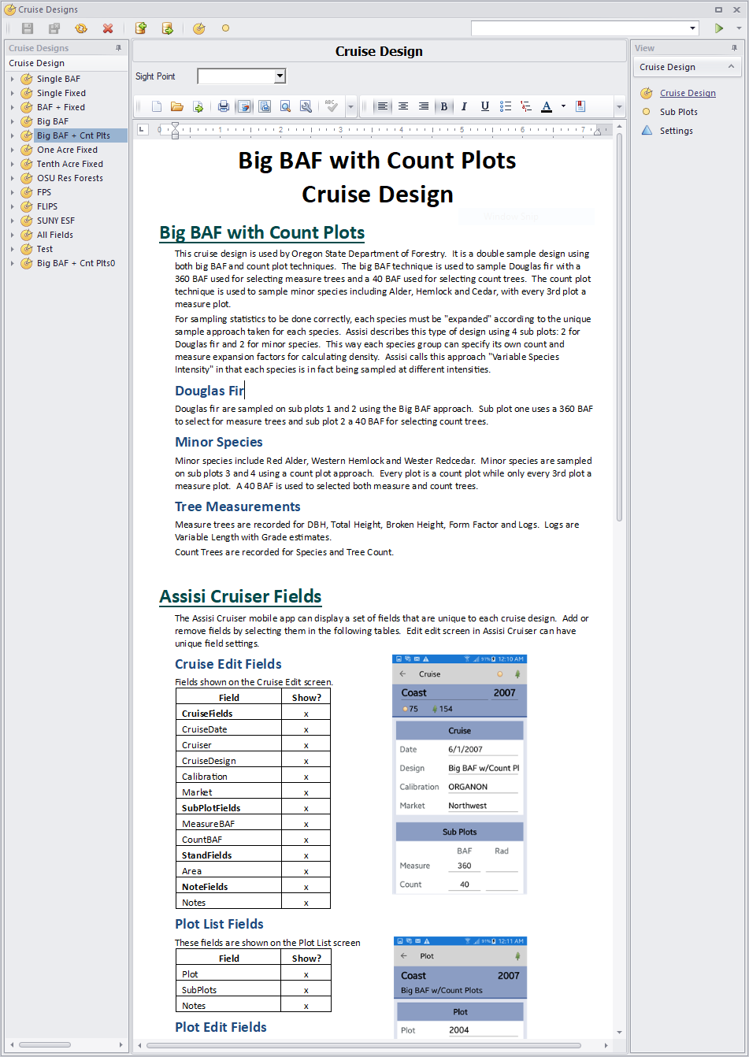Select the Test design

45,249
